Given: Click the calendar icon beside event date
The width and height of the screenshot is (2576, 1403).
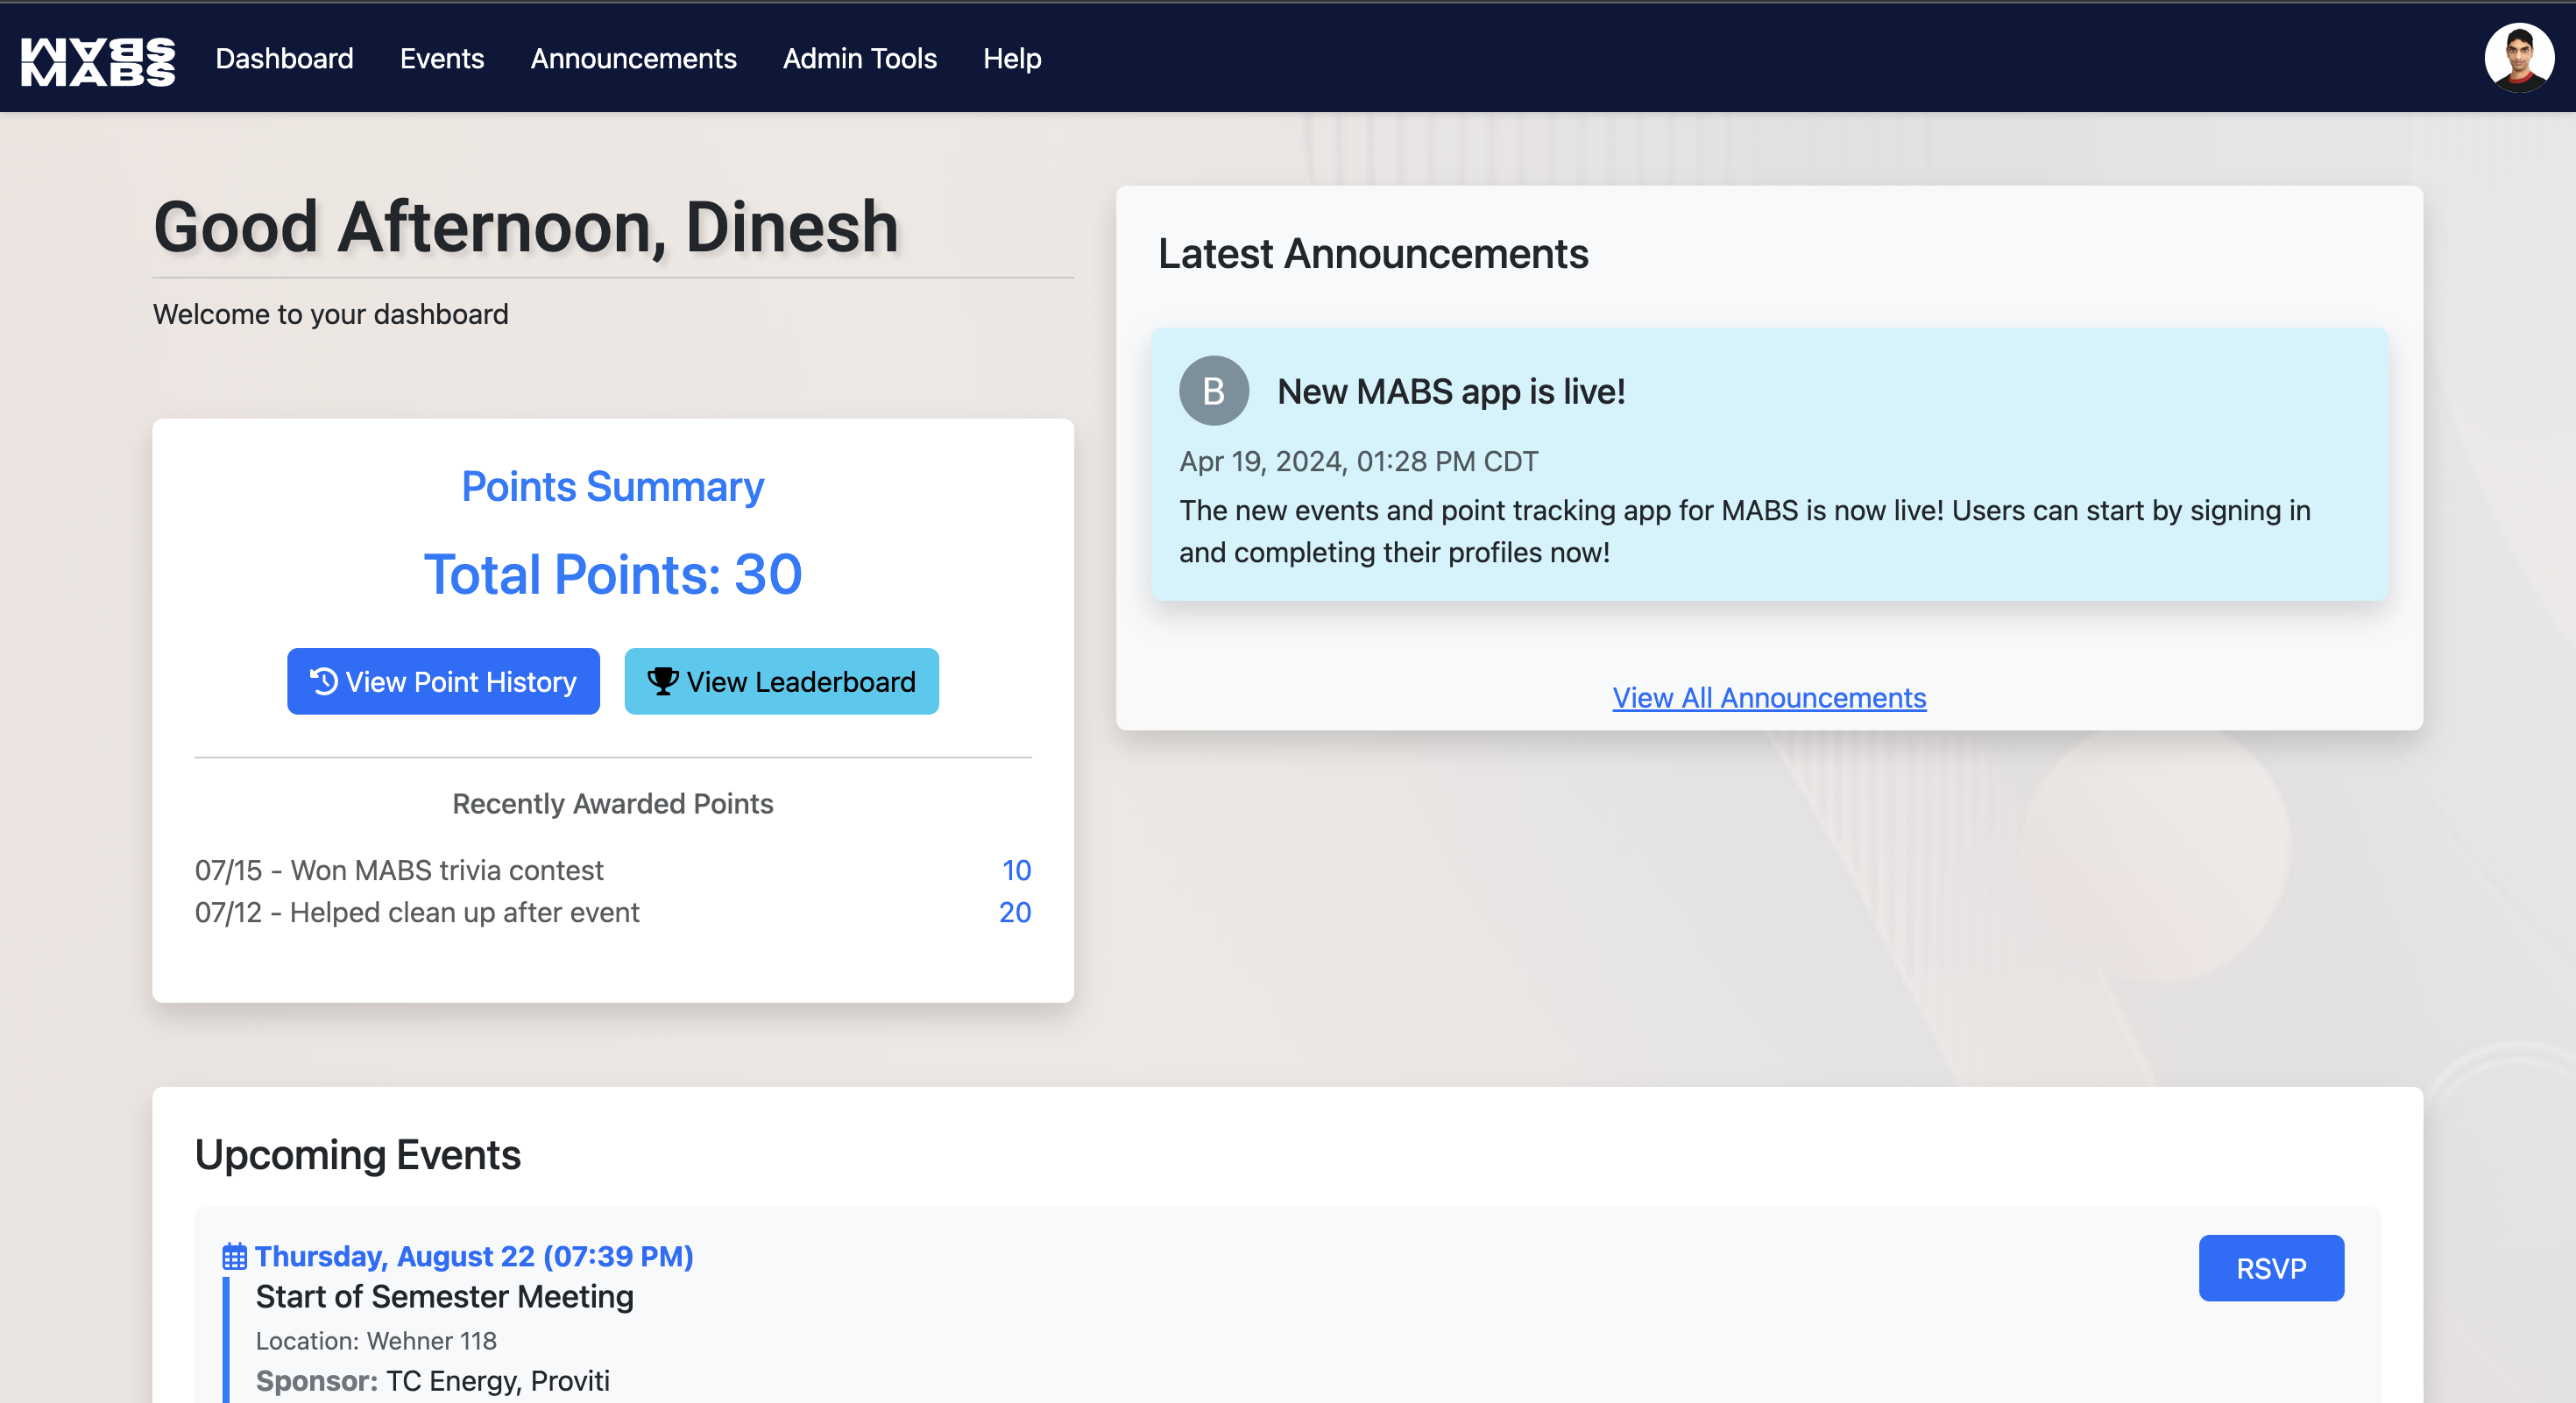Looking at the screenshot, I should pyautogui.click(x=234, y=1256).
